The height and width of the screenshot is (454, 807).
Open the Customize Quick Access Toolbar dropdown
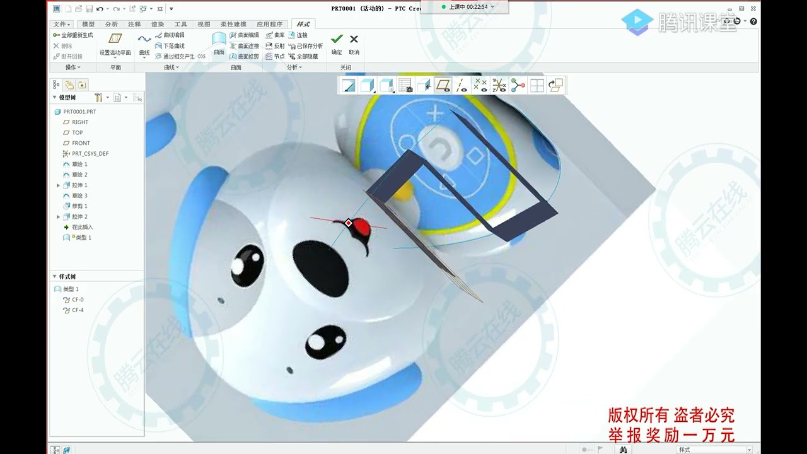click(171, 9)
